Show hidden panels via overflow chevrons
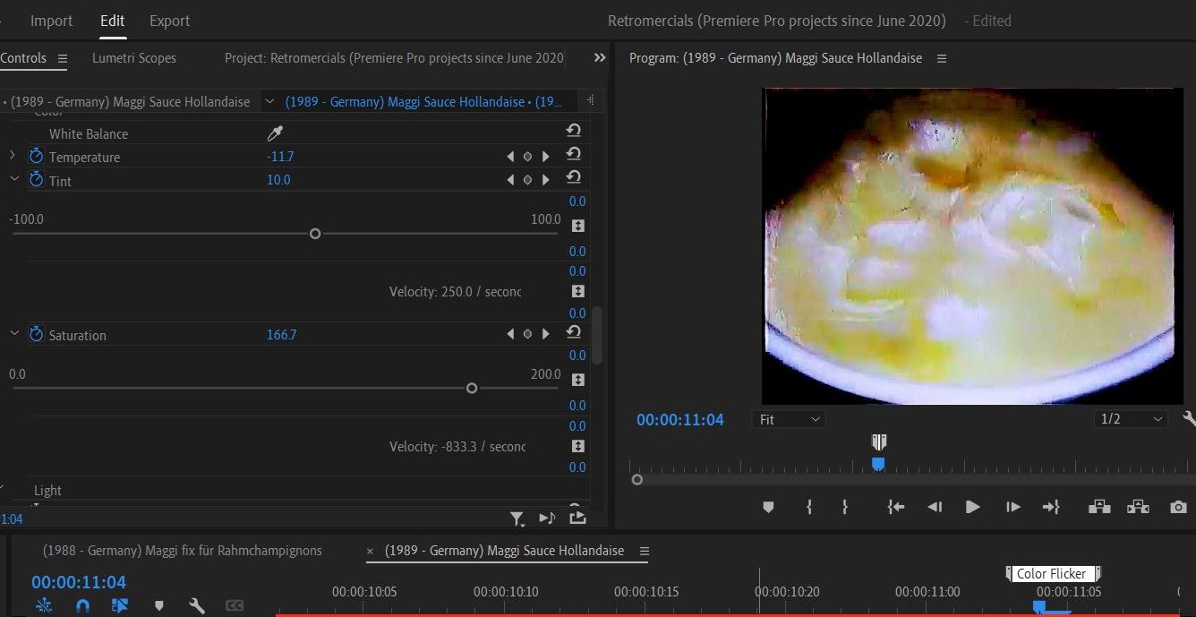 pos(600,57)
